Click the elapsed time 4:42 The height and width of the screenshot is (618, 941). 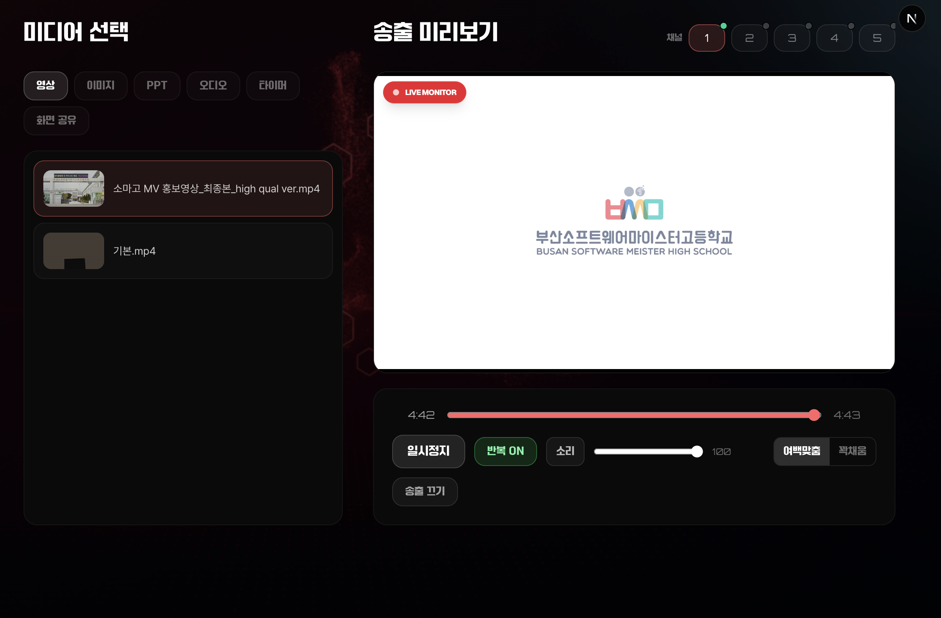(421, 415)
